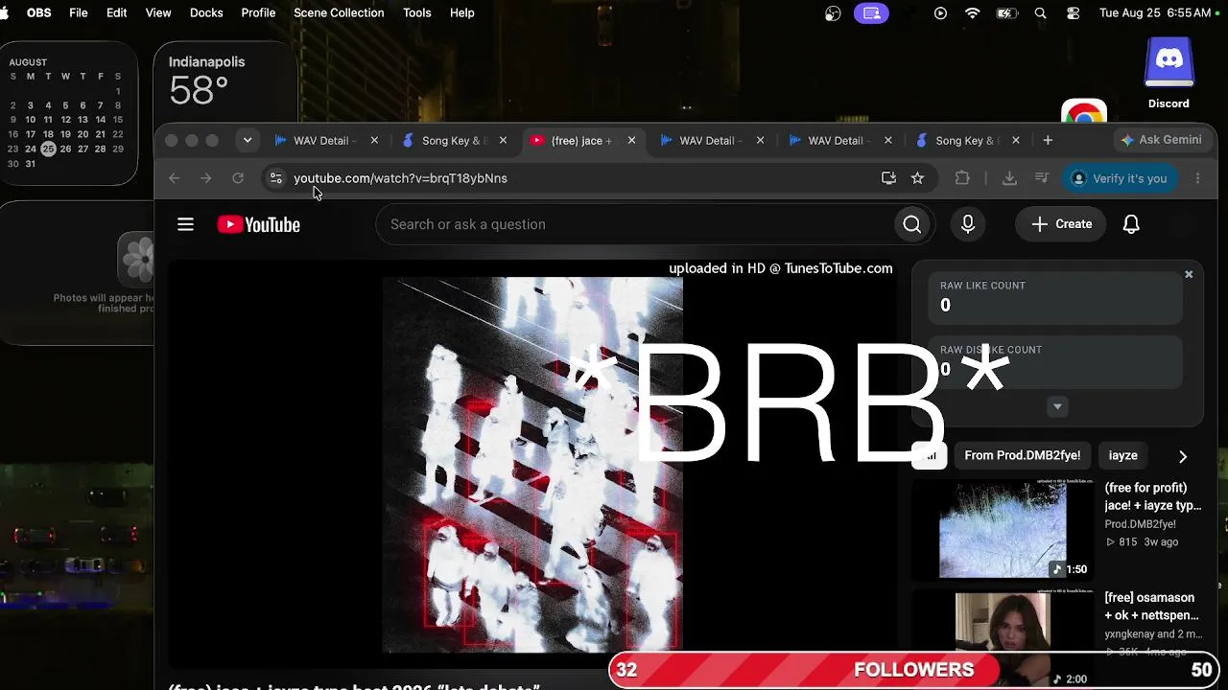
Task: Open Control Center toggles icon
Action: pyautogui.click(x=1074, y=13)
